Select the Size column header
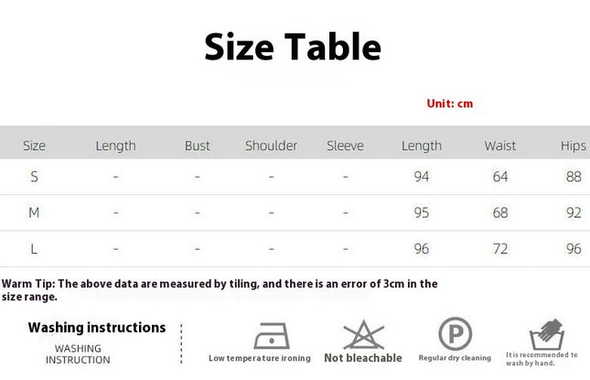The height and width of the screenshot is (380, 590). click(34, 146)
